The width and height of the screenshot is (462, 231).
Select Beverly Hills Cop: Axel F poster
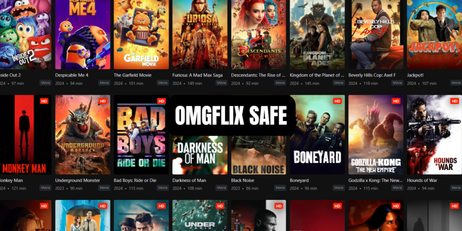tap(376, 35)
